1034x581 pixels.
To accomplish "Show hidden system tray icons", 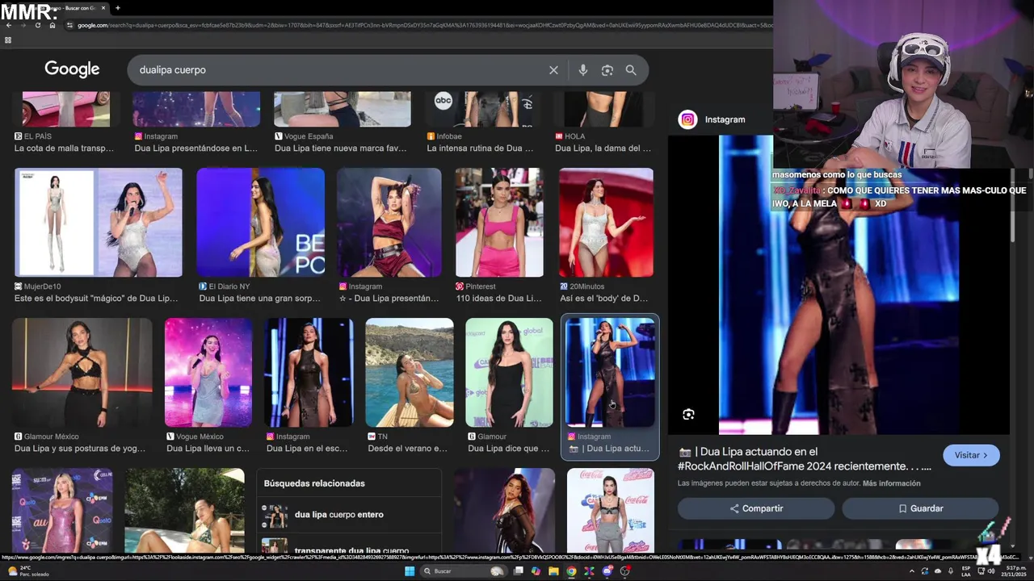I will pyautogui.click(x=912, y=571).
